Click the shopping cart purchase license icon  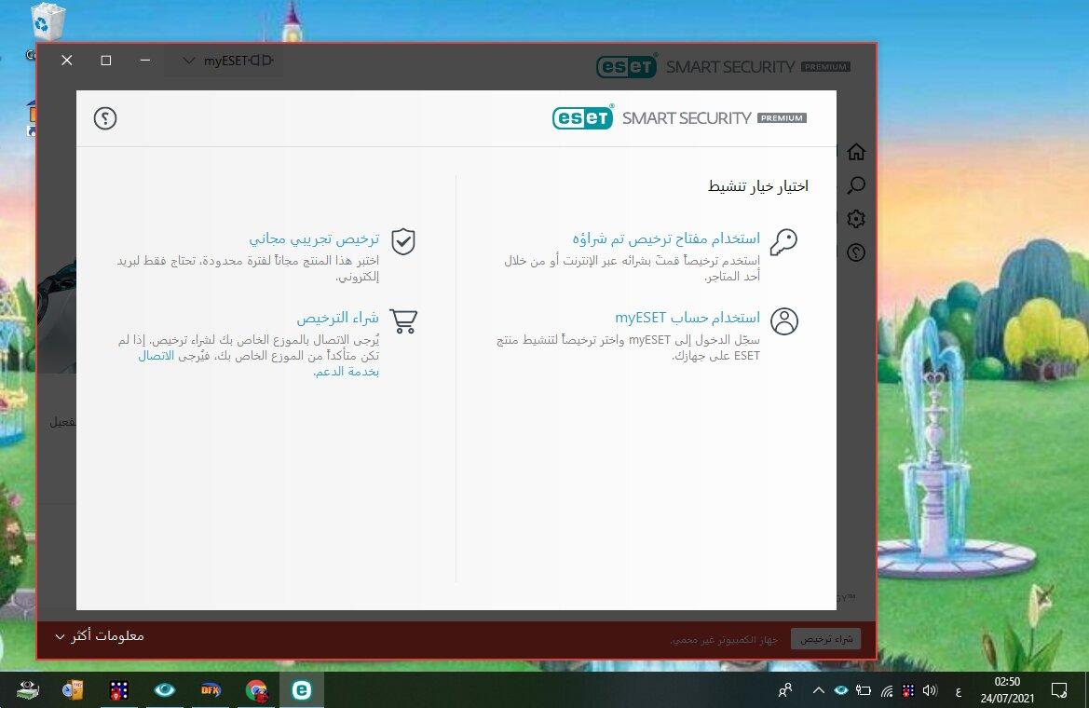click(403, 321)
